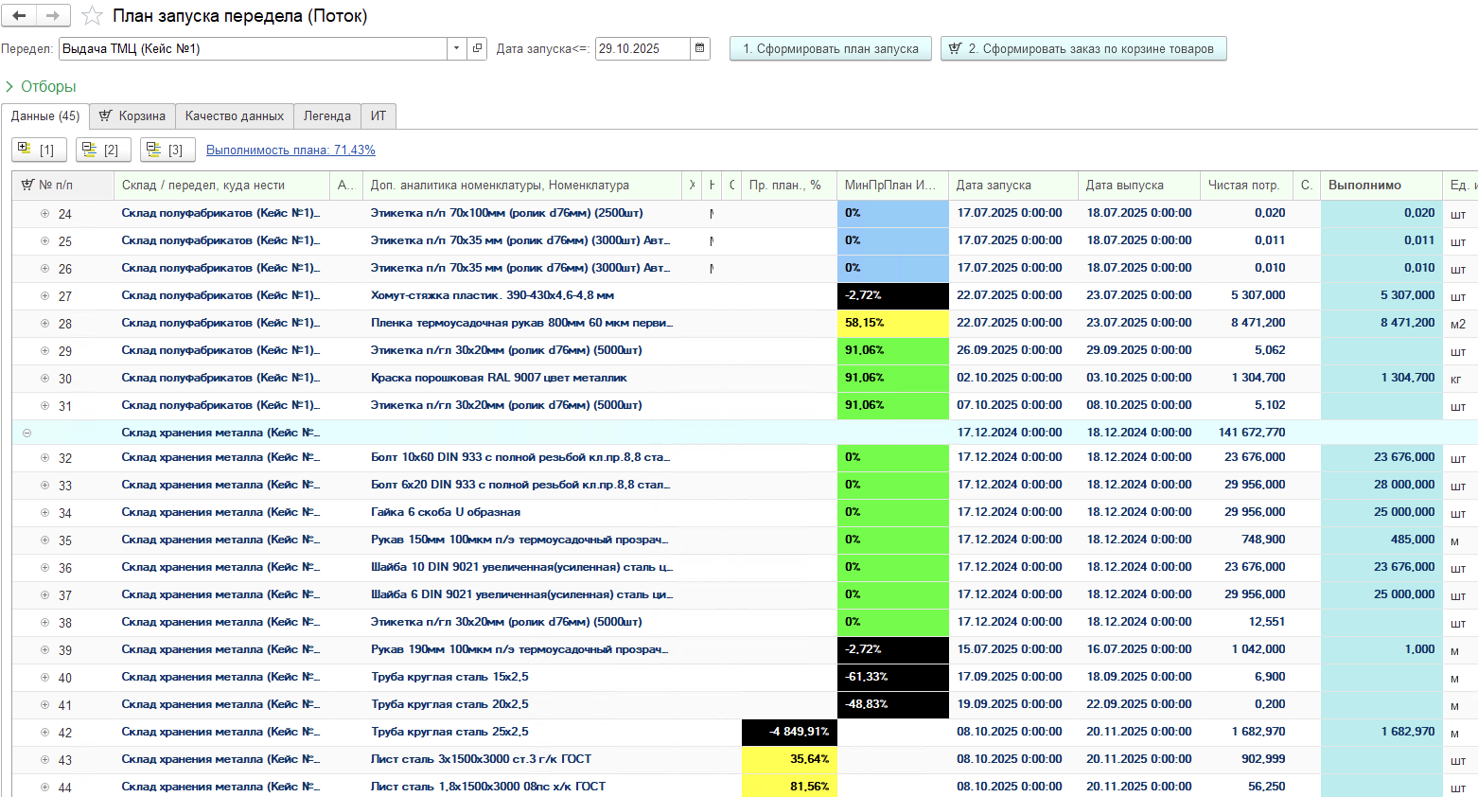The width and height of the screenshot is (1478, 797).
Task: Select the Чистая потр. value 748,900
Action: coord(1246,540)
